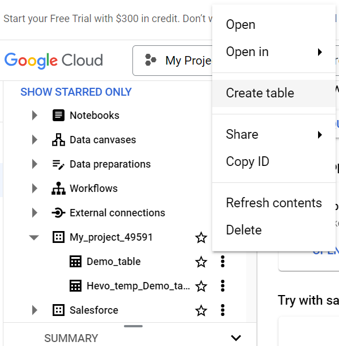Click the Notebooks label
This screenshot has width=339, height=346.
[95, 116]
